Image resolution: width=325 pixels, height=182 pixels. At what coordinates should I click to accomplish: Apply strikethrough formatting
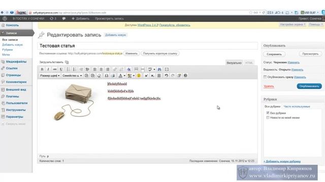click(54, 69)
